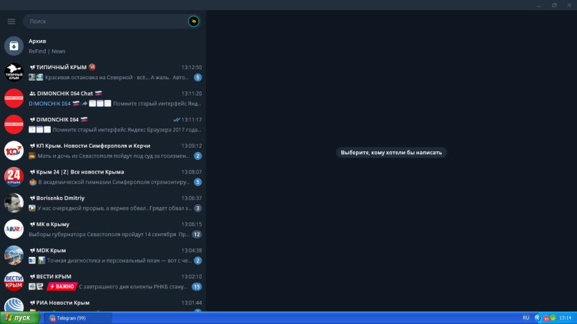Restore down the Telegram window
Image resolution: width=577 pixels, height=324 pixels.
click(554, 5)
